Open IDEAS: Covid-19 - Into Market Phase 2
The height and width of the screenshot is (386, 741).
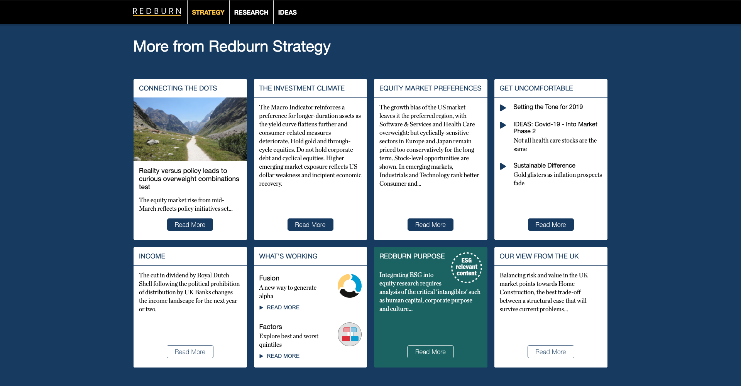(555, 128)
